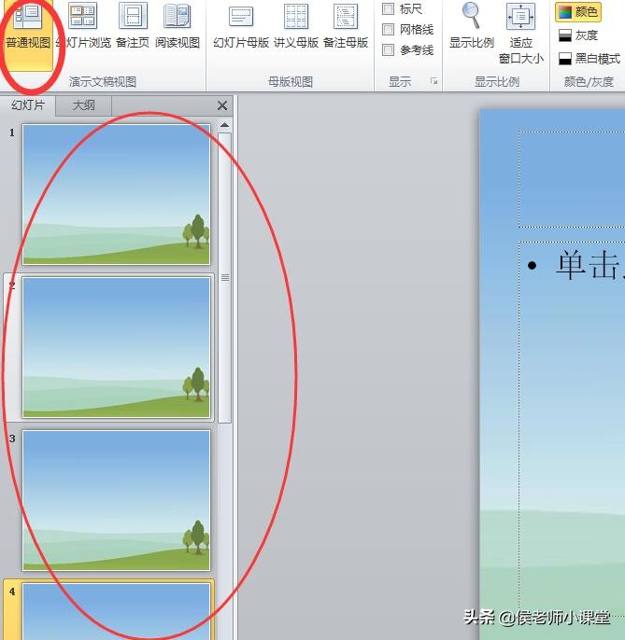This screenshot has width=625, height=640.
Task: Select slide 4 thumbnail
Action: (117, 611)
